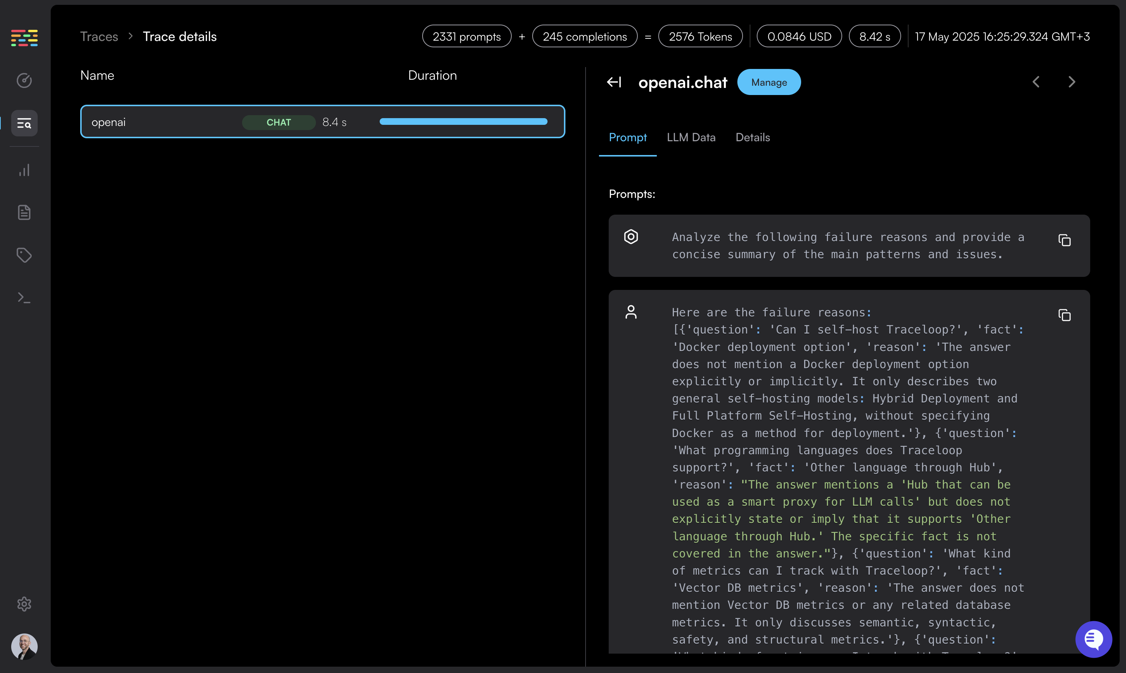This screenshot has height=673, width=1126.
Task: Open the document page sidebar icon
Action: (24, 212)
